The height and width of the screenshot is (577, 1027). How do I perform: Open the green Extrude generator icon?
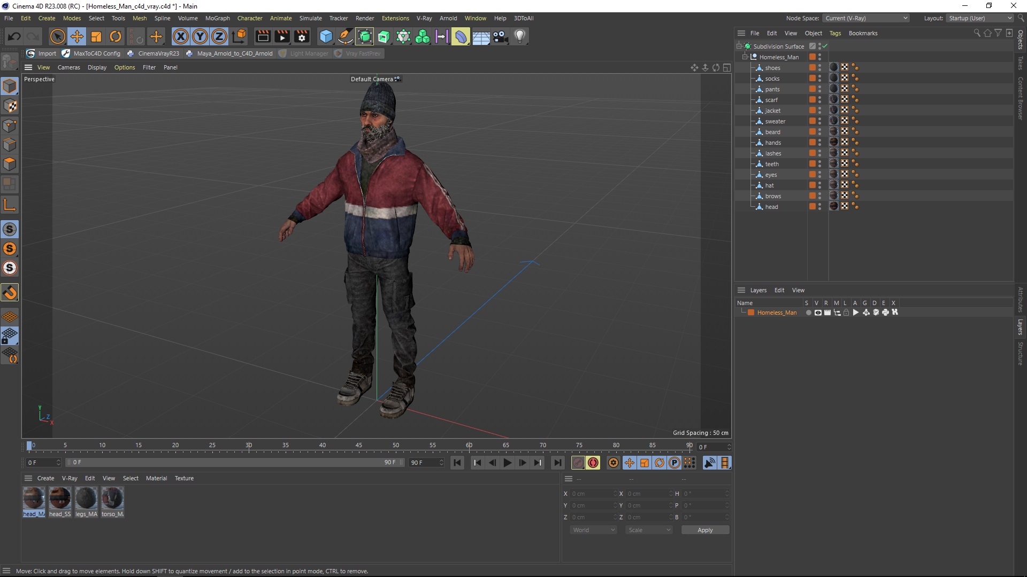384,36
